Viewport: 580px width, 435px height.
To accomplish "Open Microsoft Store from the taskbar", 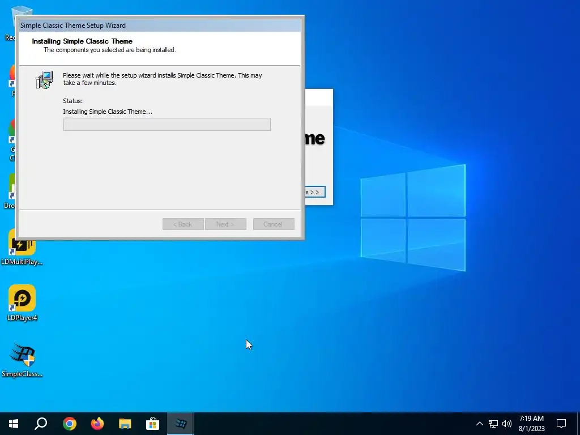I will (152, 424).
